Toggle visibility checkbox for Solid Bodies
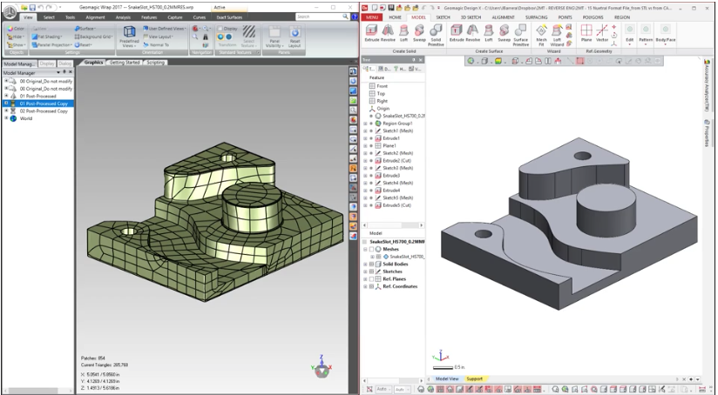 371,264
